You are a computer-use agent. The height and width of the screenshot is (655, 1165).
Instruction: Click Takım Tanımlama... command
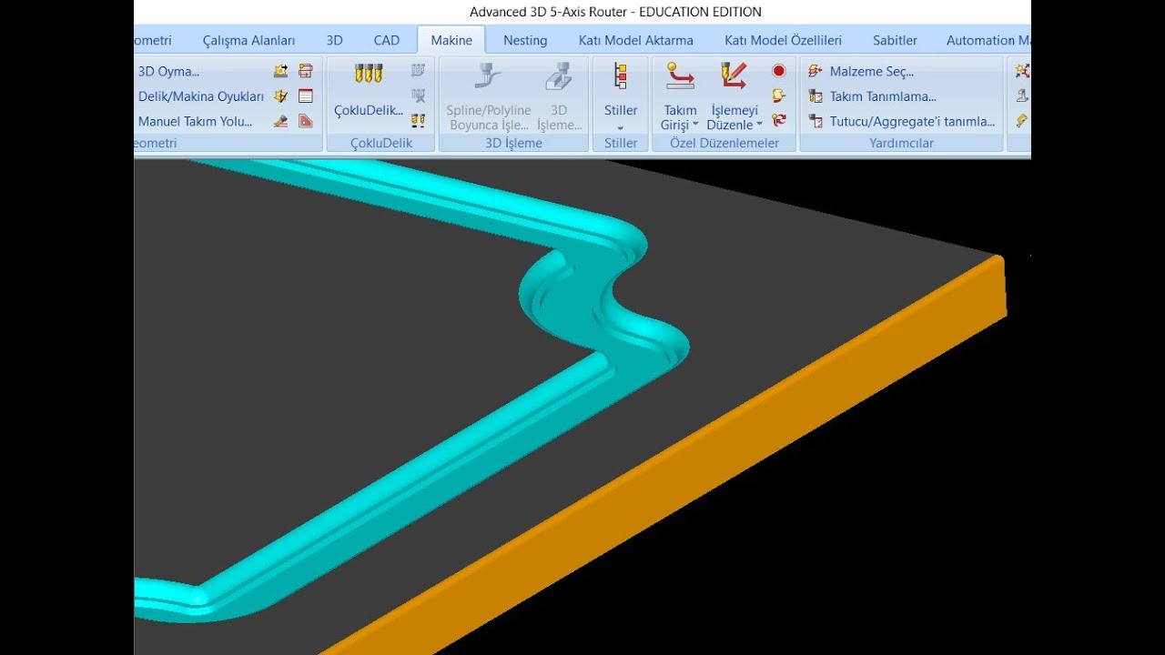click(883, 96)
